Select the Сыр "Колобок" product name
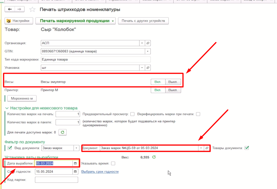This screenshot has height=189, width=277. point(58,29)
